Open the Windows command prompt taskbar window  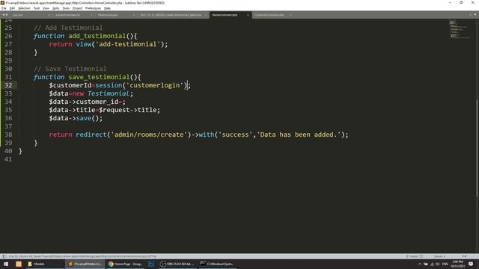click(x=218, y=264)
